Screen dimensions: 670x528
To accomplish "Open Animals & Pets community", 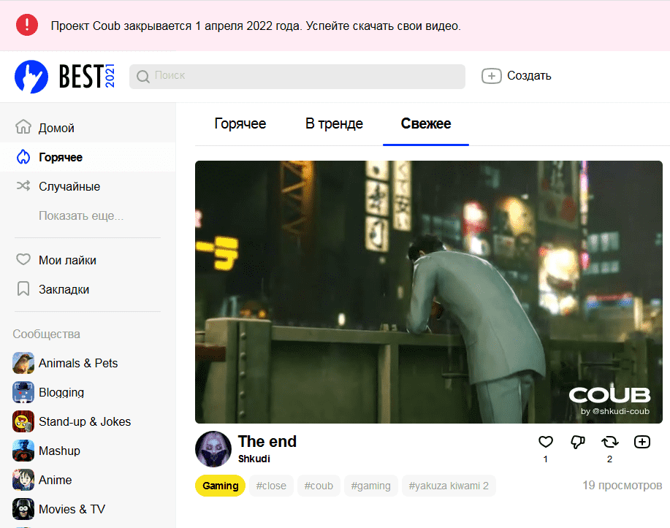I will point(78,363).
